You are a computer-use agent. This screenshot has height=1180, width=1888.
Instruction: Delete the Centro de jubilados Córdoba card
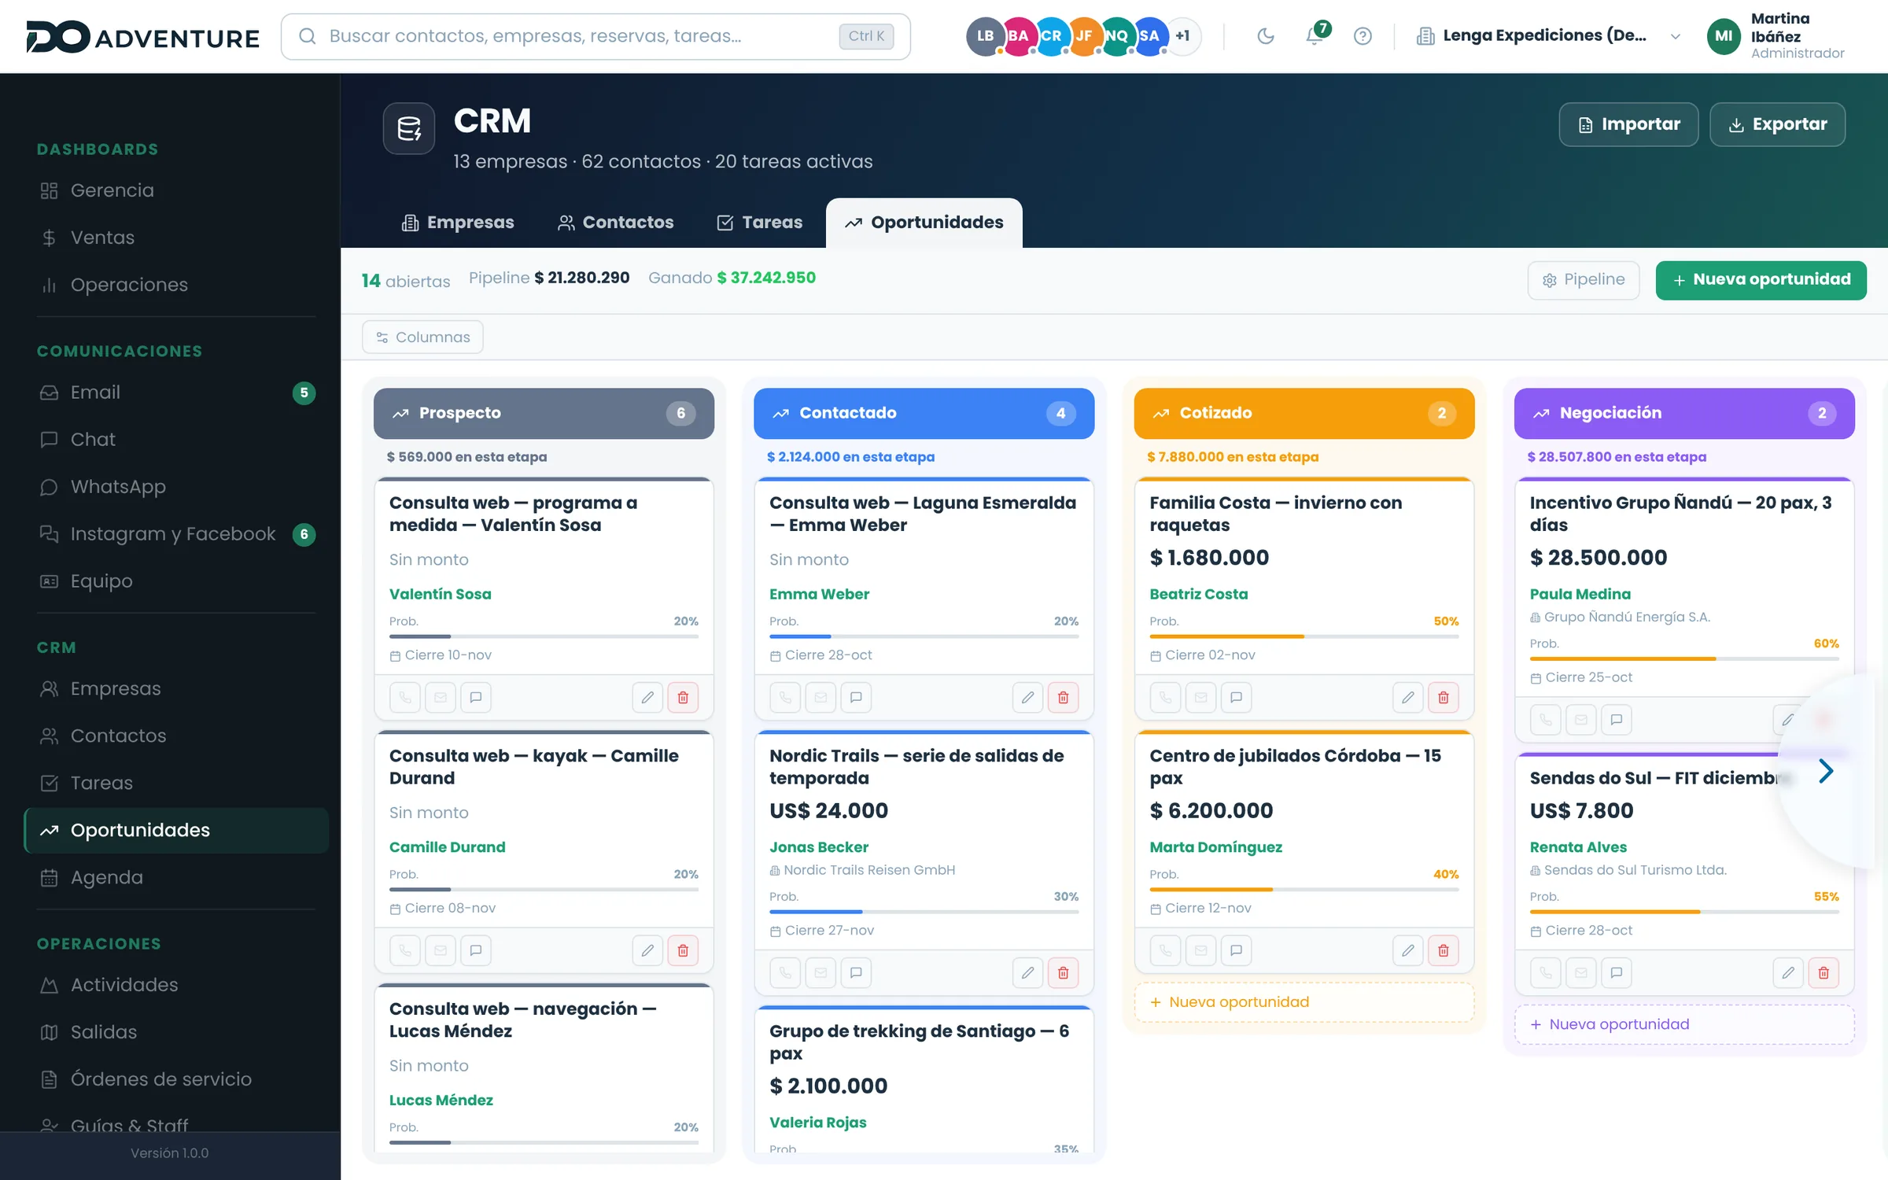pos(1443,950)
